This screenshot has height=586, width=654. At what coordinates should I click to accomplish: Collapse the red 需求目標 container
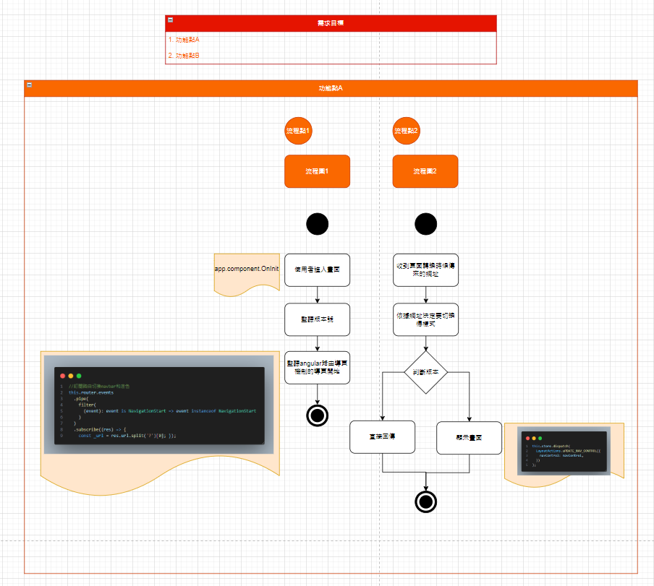tap(170, 20)
